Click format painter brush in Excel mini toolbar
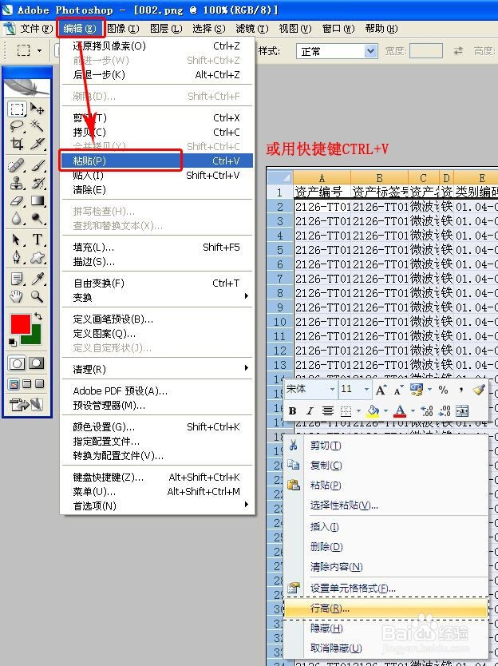The width and height of the screenshot is (498, 666). click(x=479, y=390)
